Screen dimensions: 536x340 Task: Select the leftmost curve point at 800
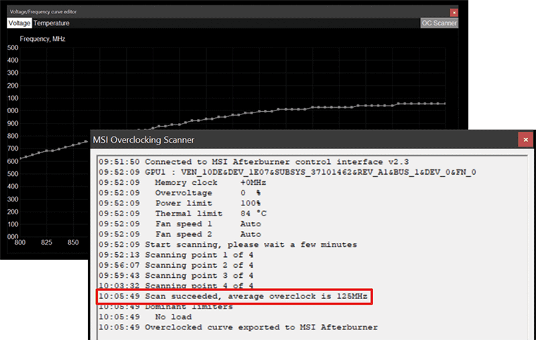(x=21, y=159)
